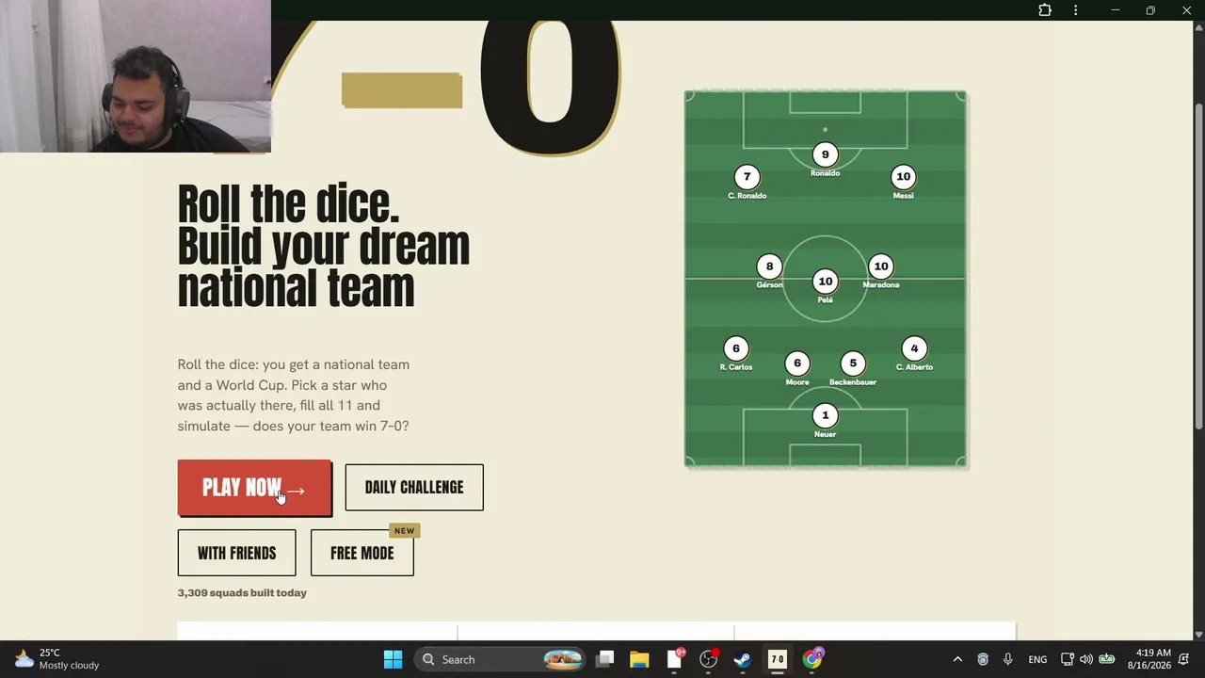Switch the ENG input language
Viewport: 1205px width, 678px height.
point(1037,659)
